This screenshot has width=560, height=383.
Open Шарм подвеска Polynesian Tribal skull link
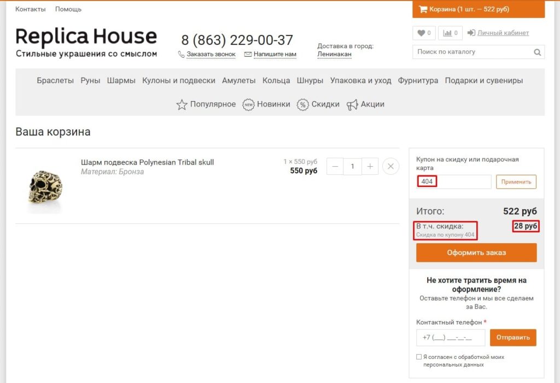coord(147,162)
